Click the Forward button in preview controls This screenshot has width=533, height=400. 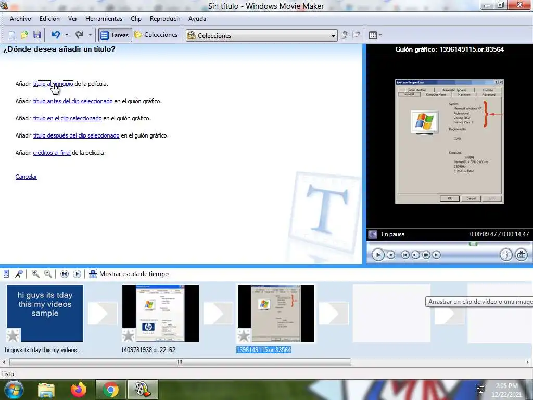[x=437, y=255]
